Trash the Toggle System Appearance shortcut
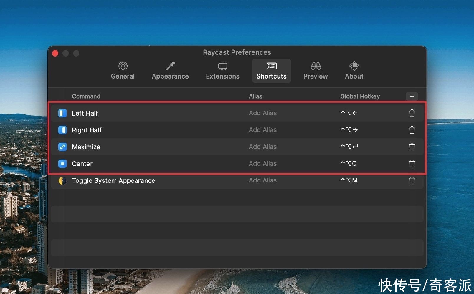This screenshot has height=294, width=474. click(412, 180)
